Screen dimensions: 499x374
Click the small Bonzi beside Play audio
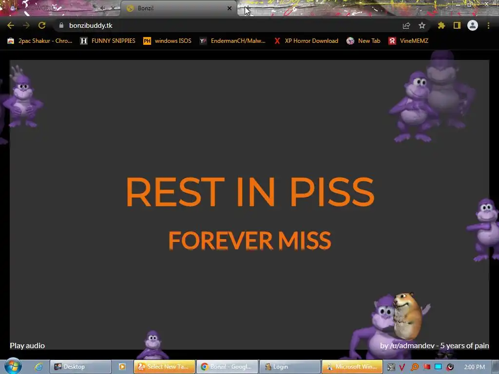(x=153, y=345)
